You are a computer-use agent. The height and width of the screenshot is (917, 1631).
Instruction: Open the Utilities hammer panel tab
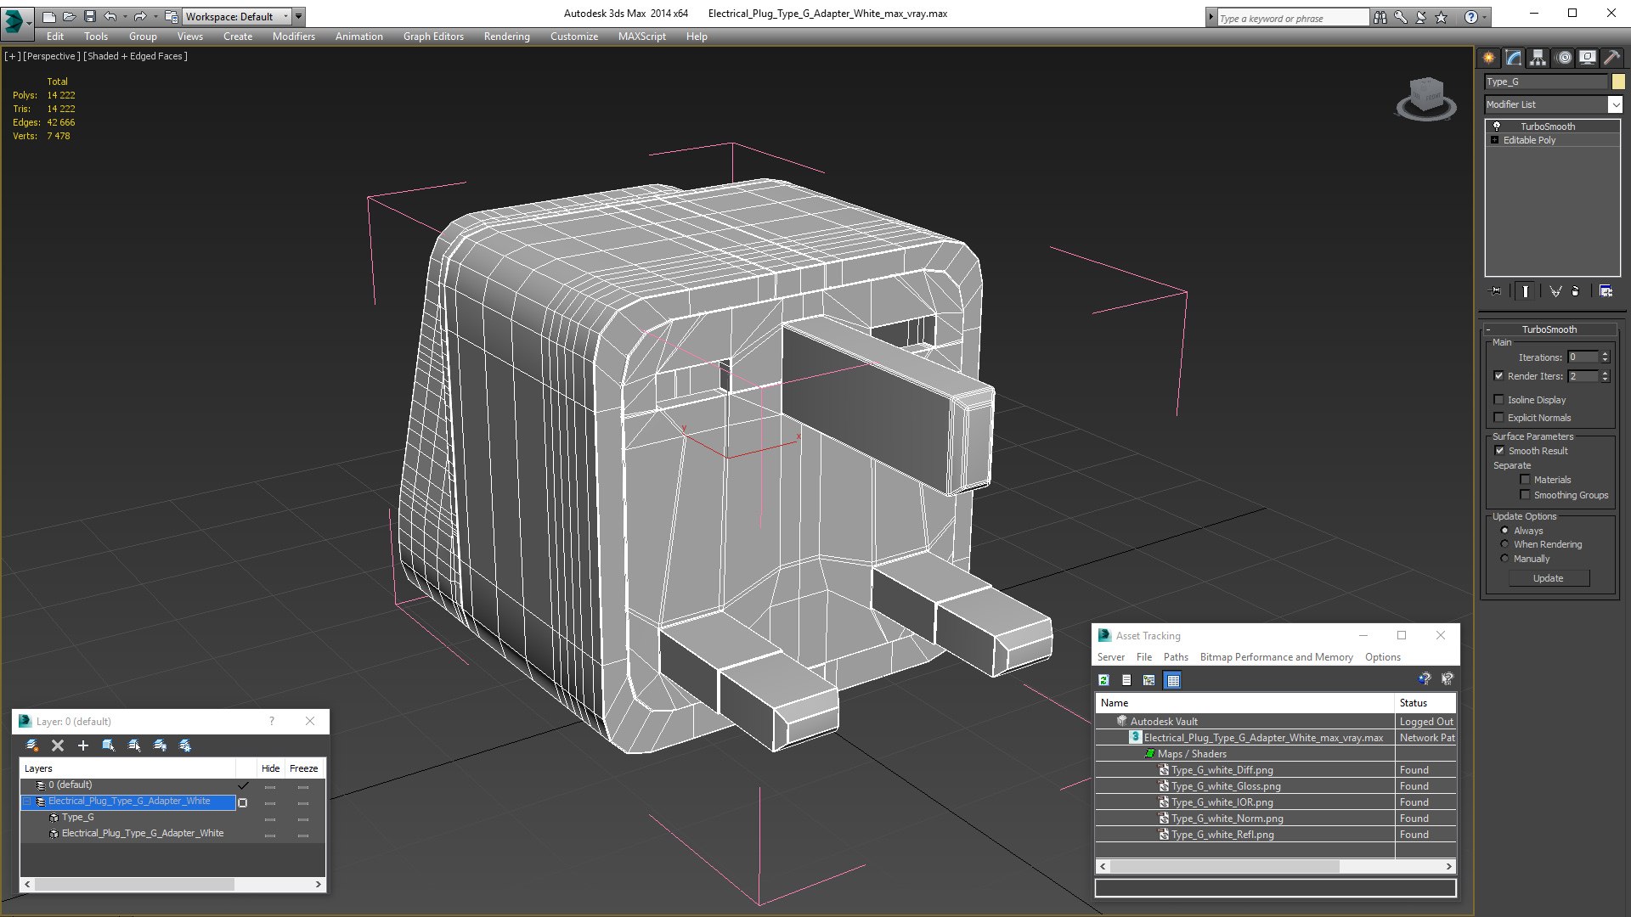pos(1611,58)
